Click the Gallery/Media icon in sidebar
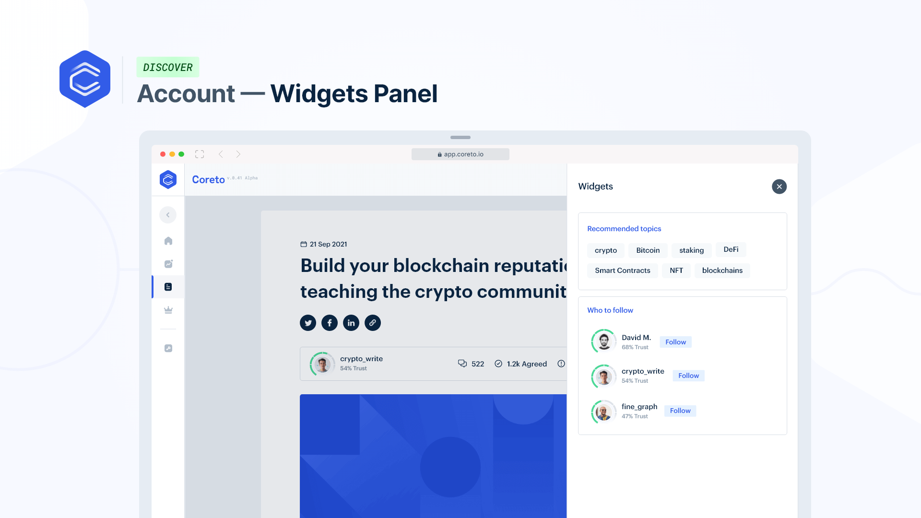 pyautogui.click(x=167, y=264)
